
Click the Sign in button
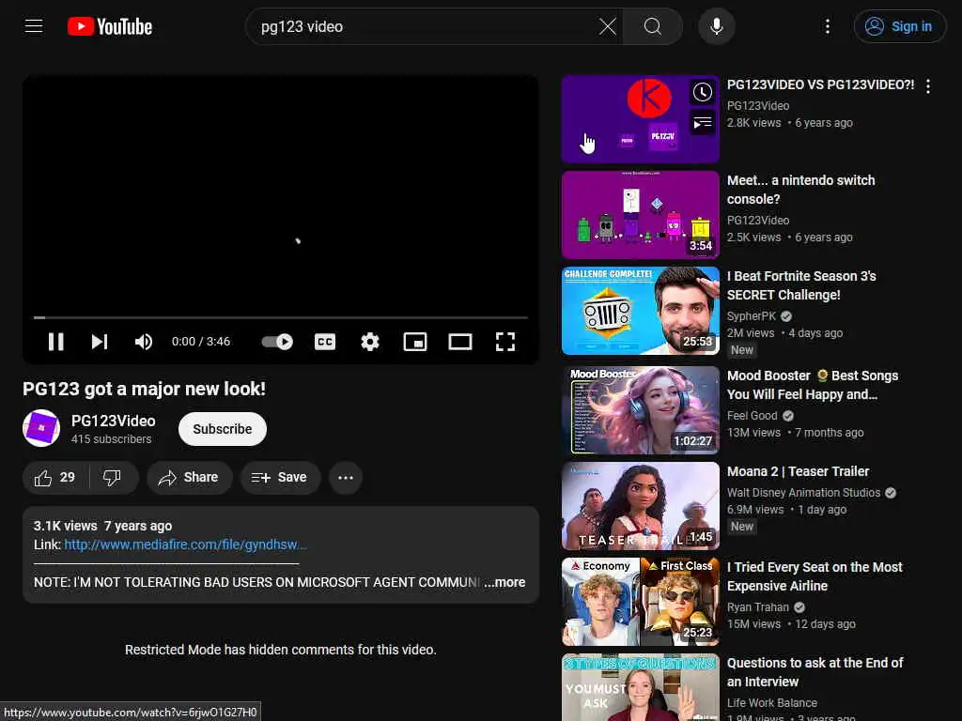point(899,26)
